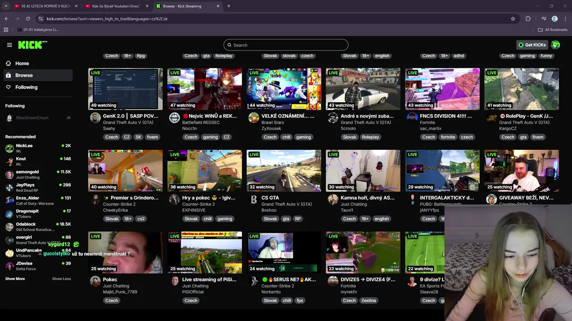Click the Roleplay tag under Scroolo stream
The width and height of the screenshot is (572, 321).
click(370, 137)
